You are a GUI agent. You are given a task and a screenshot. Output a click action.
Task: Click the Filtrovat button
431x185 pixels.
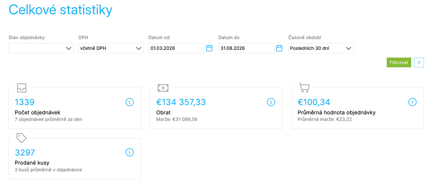click(x=399, y=62)
